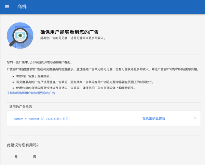Image resolution: width=205 pixels, height=165 pixels.
Task: Dismiss the bottom_of_content row with X
Action: tap(195, 118)
